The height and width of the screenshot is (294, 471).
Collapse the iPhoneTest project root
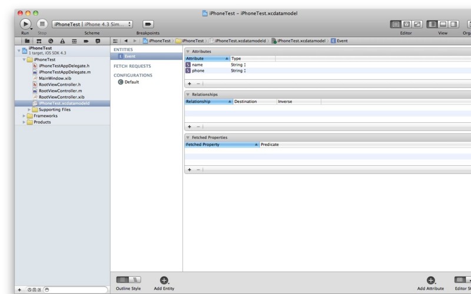pos(19,51)
